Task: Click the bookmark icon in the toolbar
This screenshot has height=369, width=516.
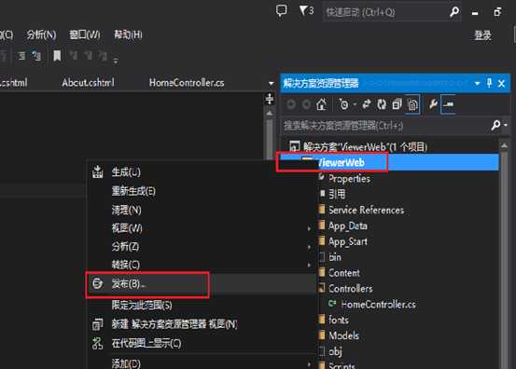Action: [x=57, y=55]
